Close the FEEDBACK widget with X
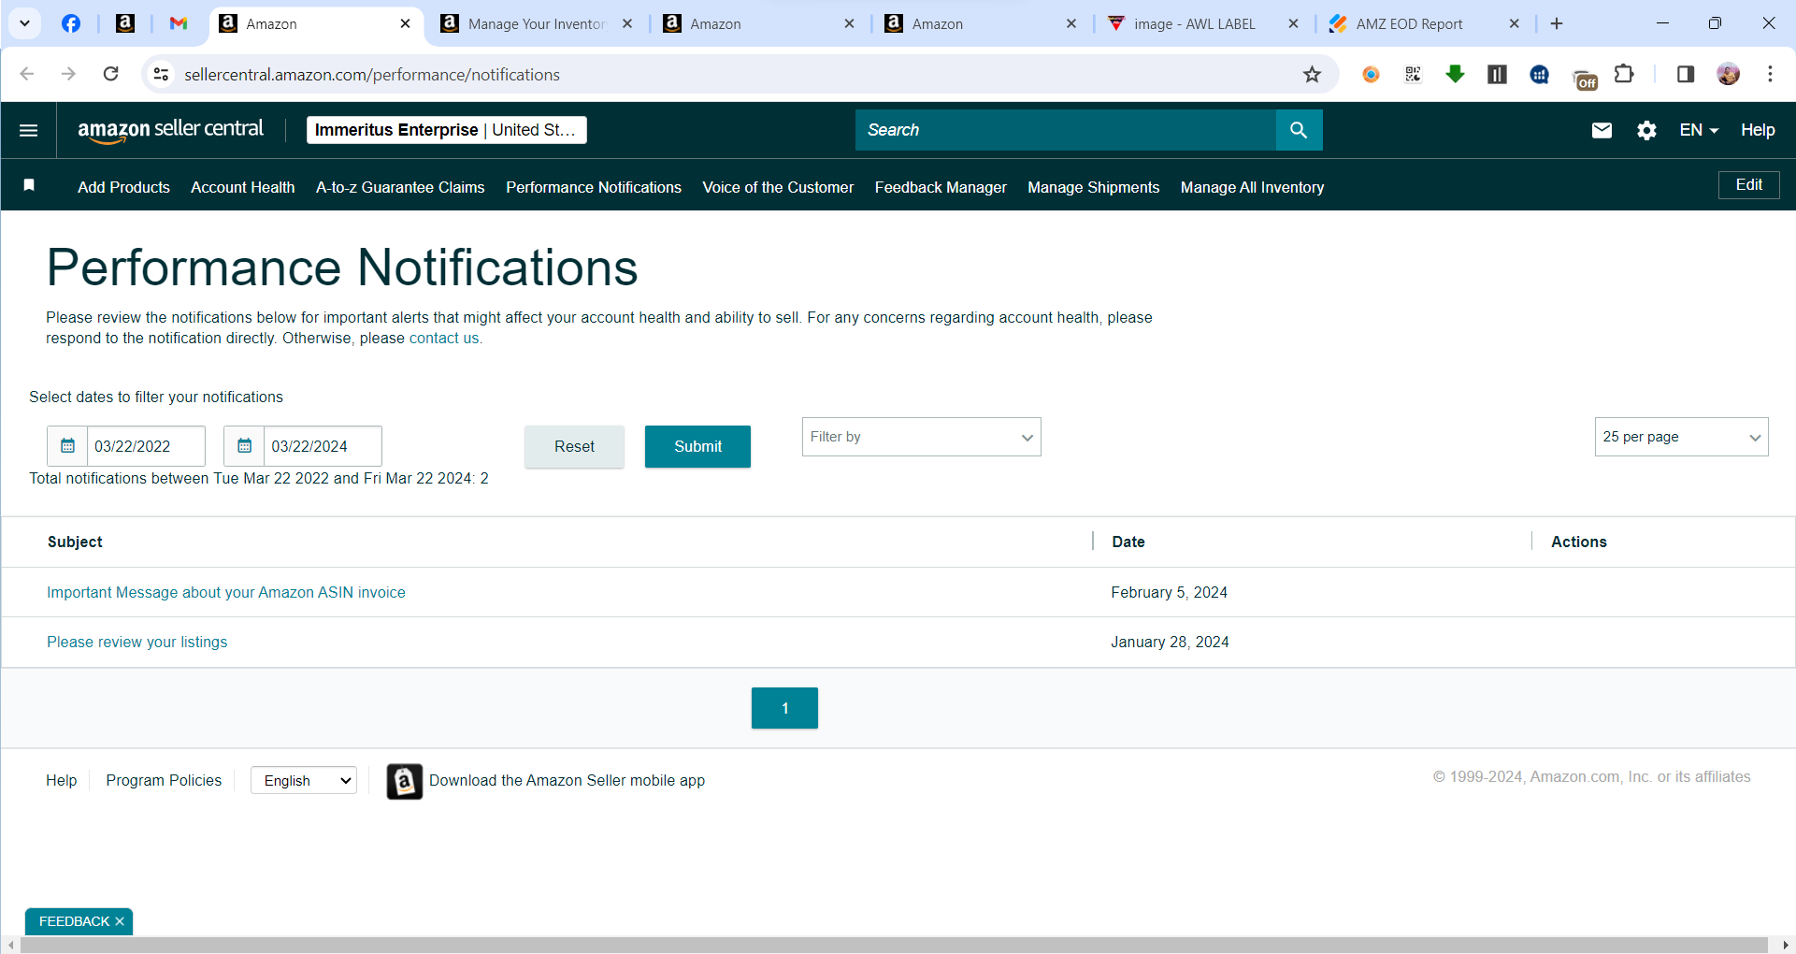 [120, 921]
